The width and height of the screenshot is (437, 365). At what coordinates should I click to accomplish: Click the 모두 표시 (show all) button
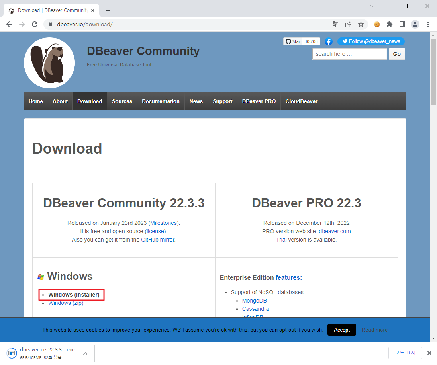(405, 353)
